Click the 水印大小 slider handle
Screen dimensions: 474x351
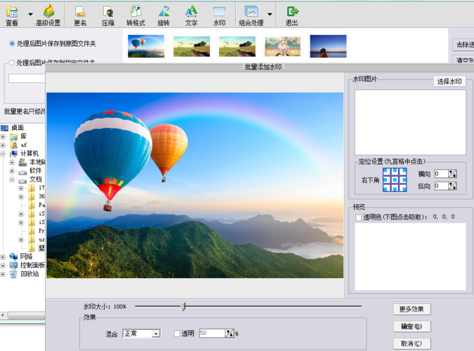[183, 306]
